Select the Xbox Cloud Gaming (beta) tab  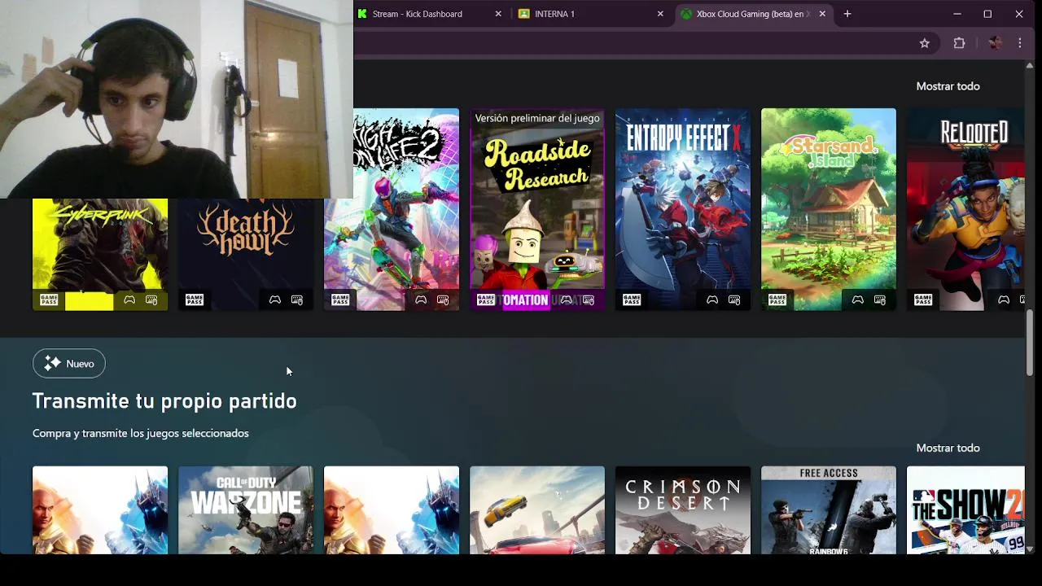coord(754,14)
